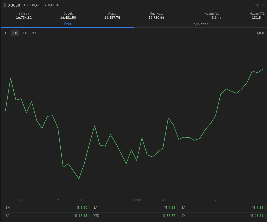Click the 6A performance box showing 15,13
This screenshot has height=222, width=267.
46,216
